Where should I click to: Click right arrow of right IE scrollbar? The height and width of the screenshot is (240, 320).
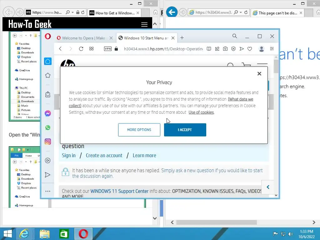(314, 222)
